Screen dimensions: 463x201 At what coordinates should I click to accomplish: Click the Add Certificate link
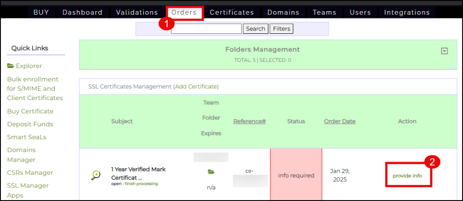click(196, 87)
